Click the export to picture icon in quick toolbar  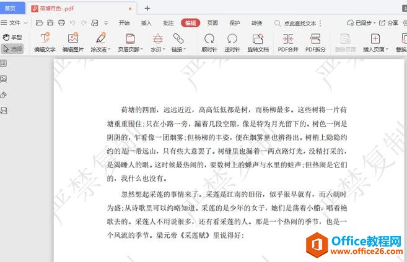point(95,23)
